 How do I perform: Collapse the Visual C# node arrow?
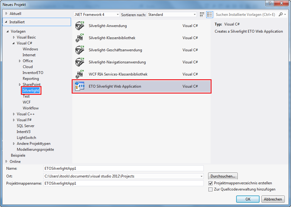tap(13, 43)
